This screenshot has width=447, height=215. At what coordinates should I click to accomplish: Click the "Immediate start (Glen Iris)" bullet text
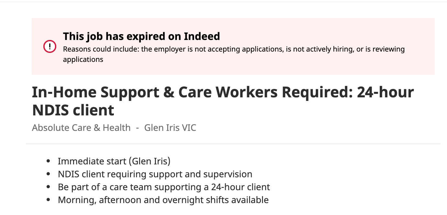tap(114, 161)
